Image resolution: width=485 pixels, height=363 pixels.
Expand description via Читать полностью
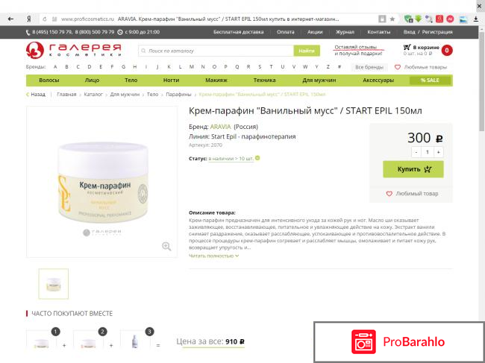coord(213,256)
